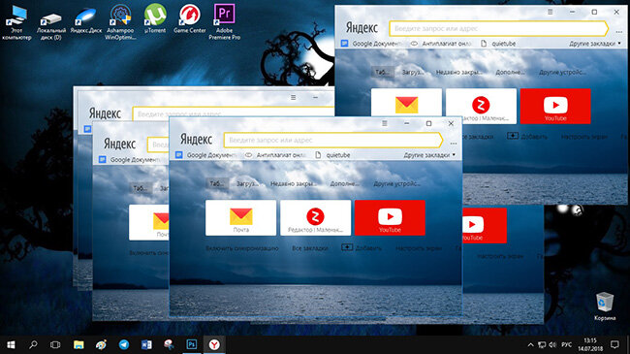The width and height of the screenshot is (630, 354).
Task: Select the Ashampoo WinOptimizer desktop icon
Action: (120, 22)
